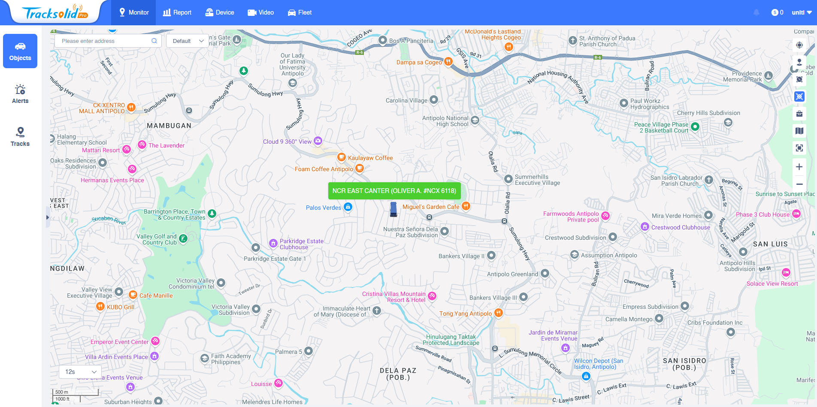Image resolution: width=817 pixels, height=407 pixels.
Task: Zoom out on the map
Action: (799, 184)
